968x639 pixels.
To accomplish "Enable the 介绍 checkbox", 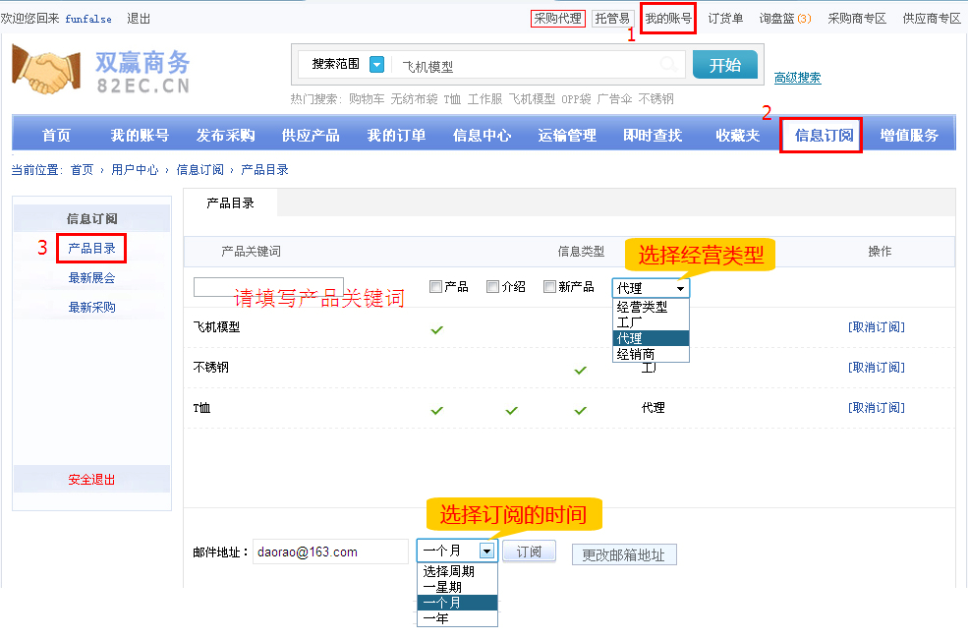I will click(x=493, y=287).
